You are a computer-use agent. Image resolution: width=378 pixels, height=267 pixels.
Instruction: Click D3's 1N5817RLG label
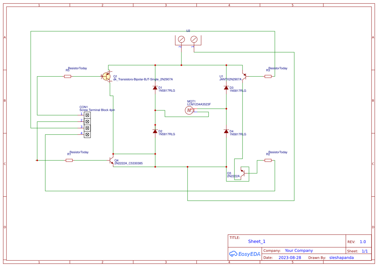(238, 91)
